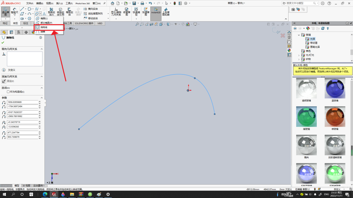
Task: Click the Exit Sketch (退出草图) icon
Action: click(6, 12)
